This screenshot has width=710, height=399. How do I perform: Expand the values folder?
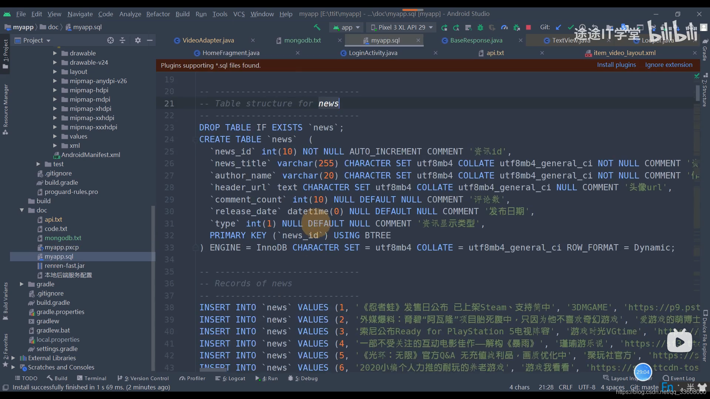[x=55, y=136]
